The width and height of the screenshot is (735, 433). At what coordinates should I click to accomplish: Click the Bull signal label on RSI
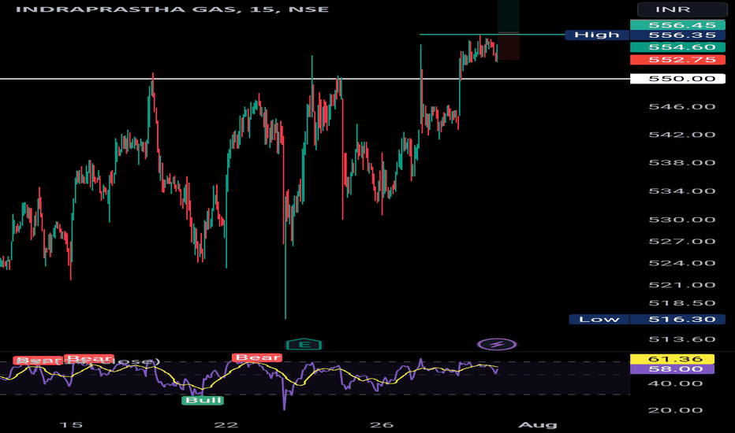tap(203, 400)
